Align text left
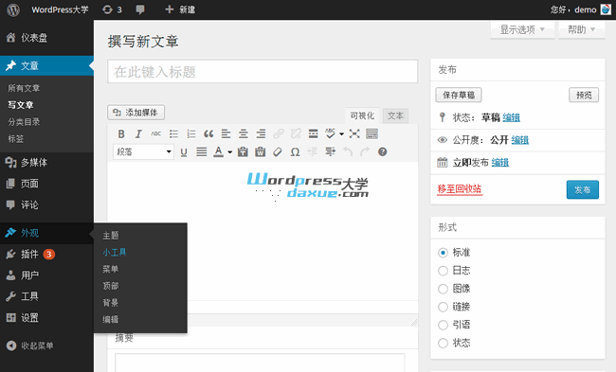Viewport: 616px width, 372px height. [226, 133]
